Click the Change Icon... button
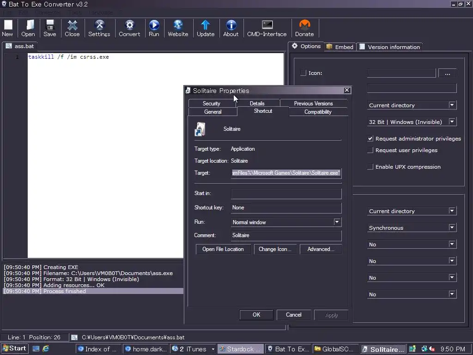Viewport: 473px width, 355px height. pyautogui.click(x=275, y=249)
